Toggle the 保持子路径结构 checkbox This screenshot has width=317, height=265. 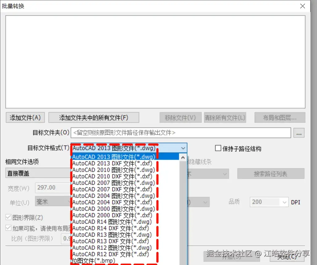(218, 148)
